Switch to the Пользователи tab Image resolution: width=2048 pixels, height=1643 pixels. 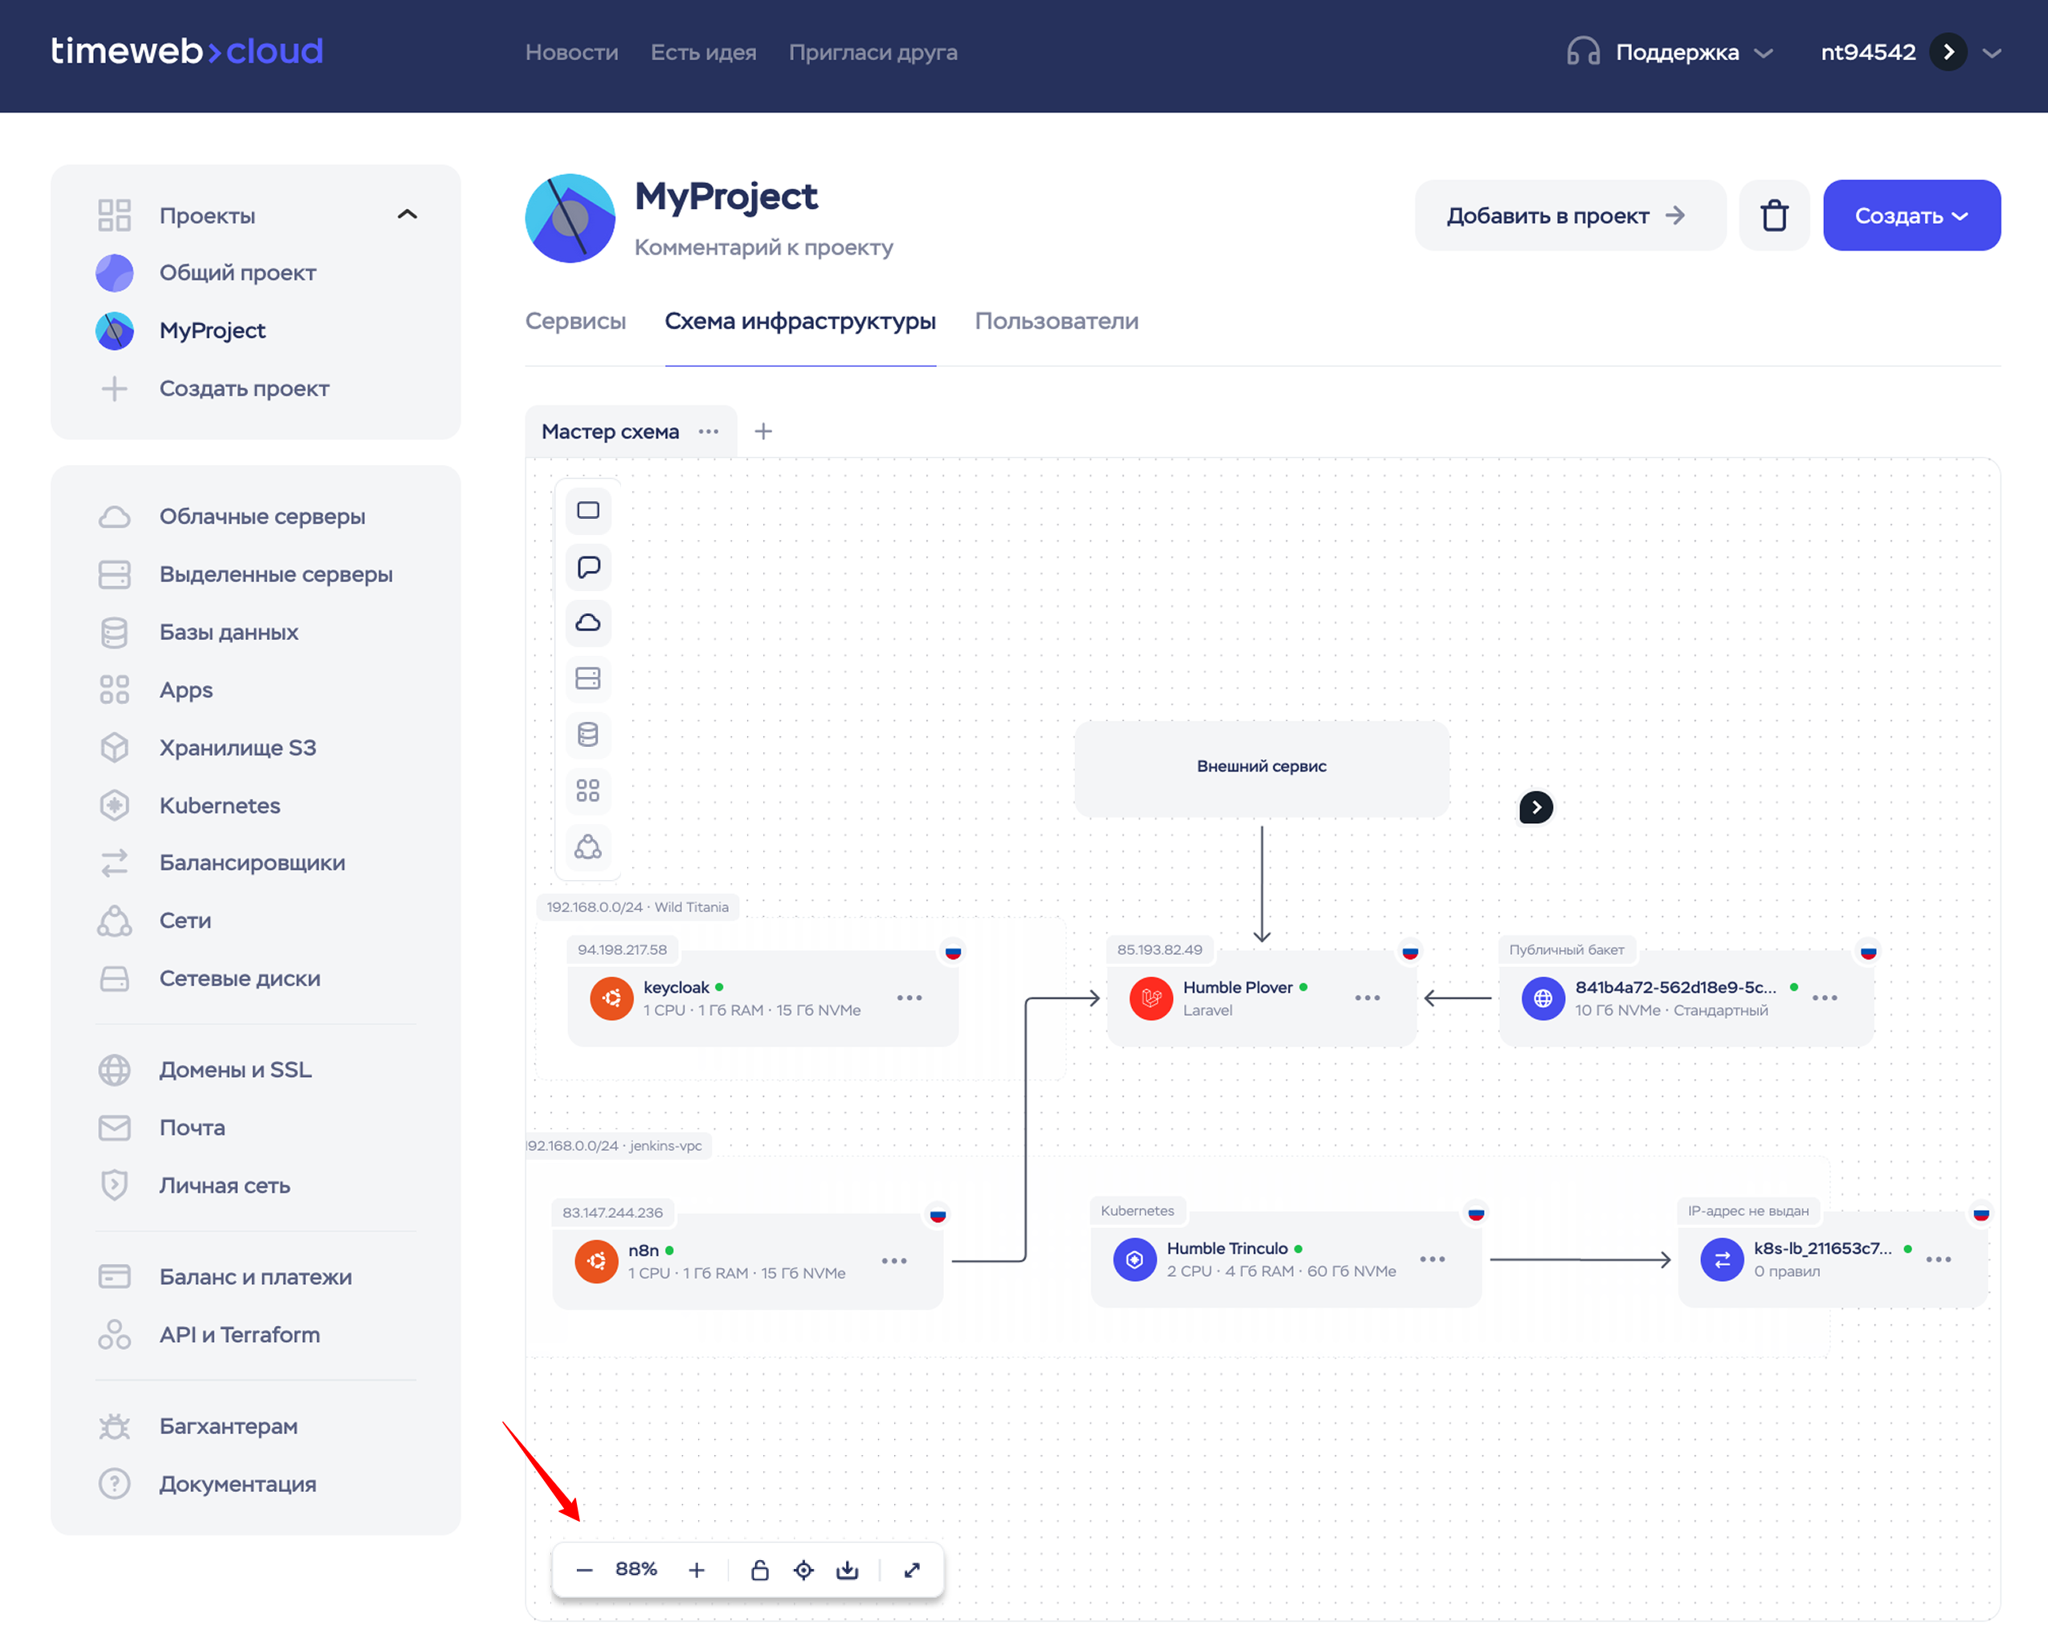point(1057,321)
